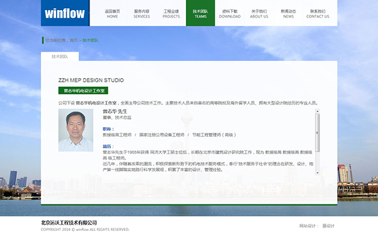Click the profile scrollbar thumb
The image size is (378, 236).
[318, 133]
